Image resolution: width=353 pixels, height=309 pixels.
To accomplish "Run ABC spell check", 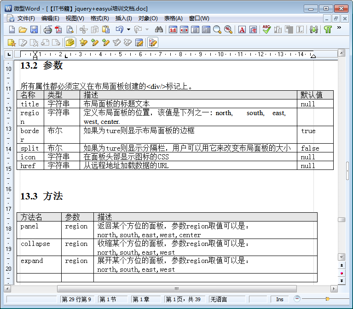I will point(266,29).
